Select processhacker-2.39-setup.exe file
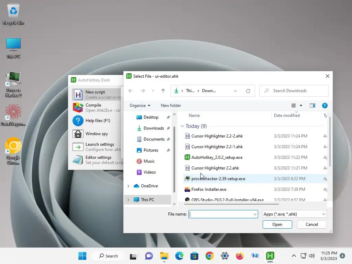Image resolution: width=352 pixels, height=264 pixels. [x=255, y=179]
